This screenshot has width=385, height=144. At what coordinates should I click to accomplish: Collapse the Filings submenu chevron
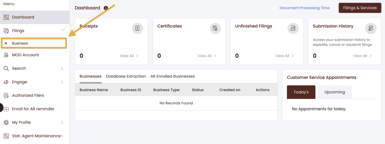pos(63,30)
